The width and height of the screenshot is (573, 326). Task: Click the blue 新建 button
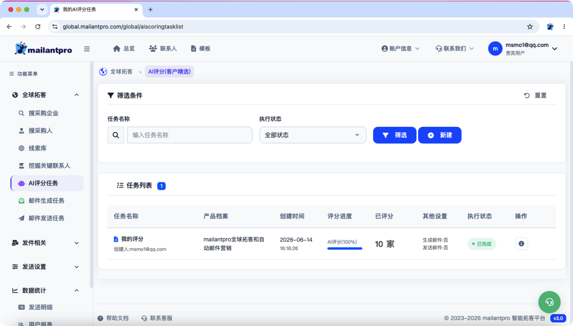point(439,135)
